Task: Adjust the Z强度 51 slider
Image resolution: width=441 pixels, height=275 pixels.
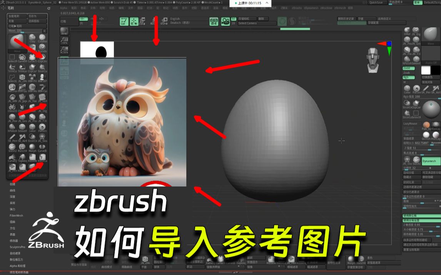Action: 422,148
